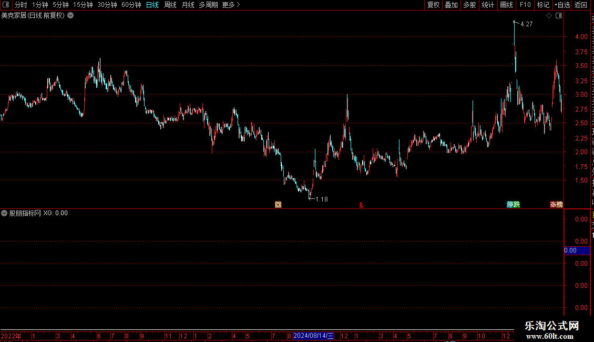This screenshot has width=594, height=342.
Task: Open the 统计 statistics tool
Action: [487, 5]
